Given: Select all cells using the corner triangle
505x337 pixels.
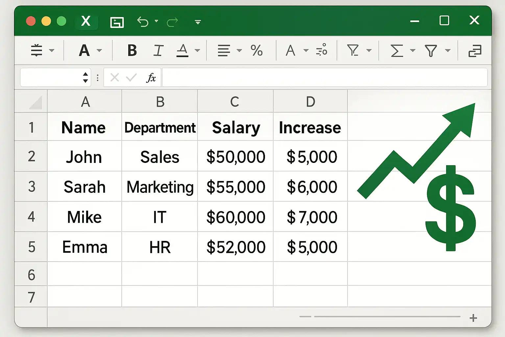Looking at the screenshot, I should [36, 102].
